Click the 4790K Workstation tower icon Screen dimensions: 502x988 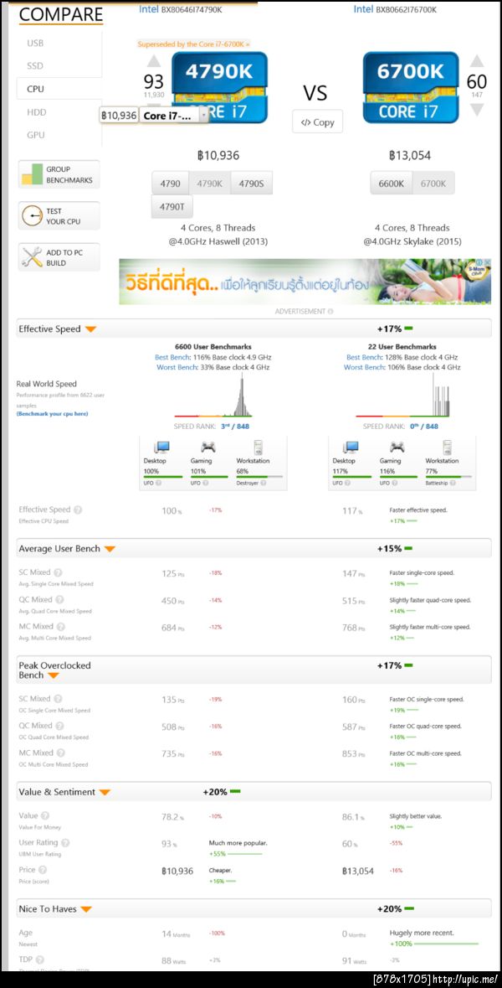(258, 447)
